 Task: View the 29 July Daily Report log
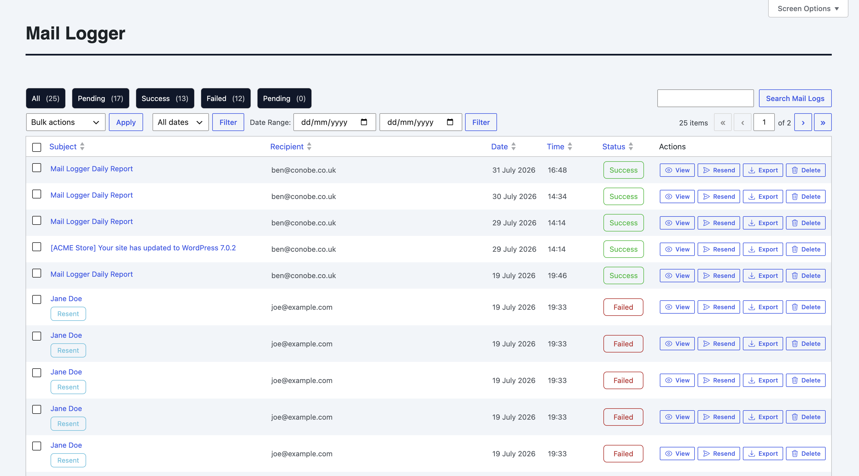click(x=677, y=223)
